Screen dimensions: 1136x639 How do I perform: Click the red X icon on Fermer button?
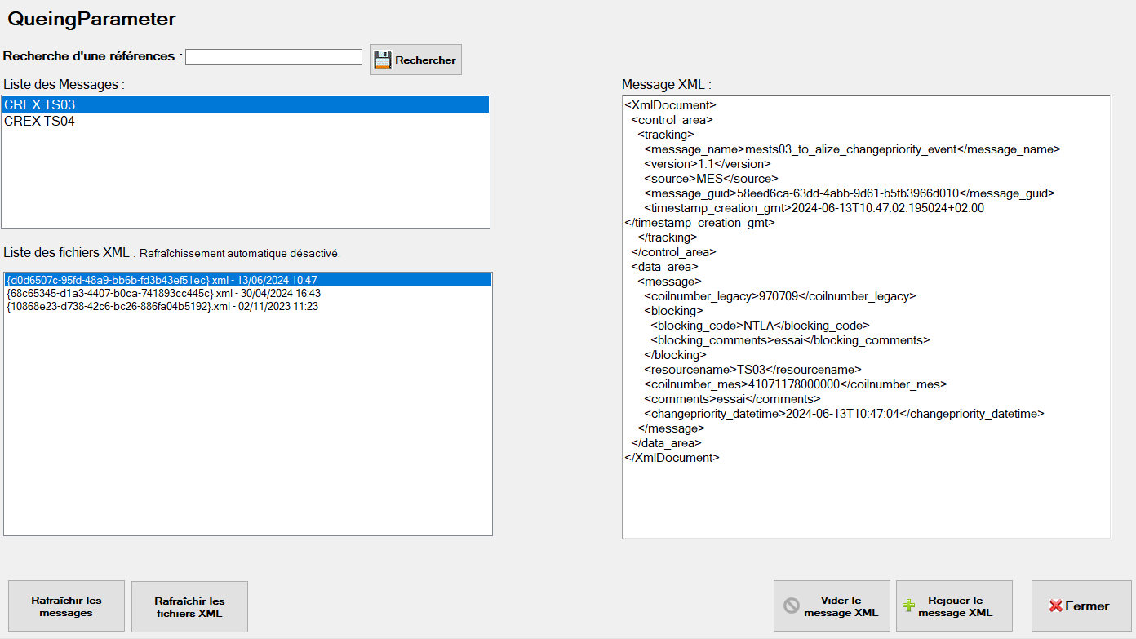pyautogui.click(x=1057, y=606)
